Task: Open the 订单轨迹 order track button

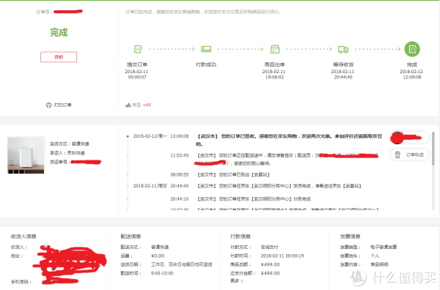Action: [x=409, y=155]
